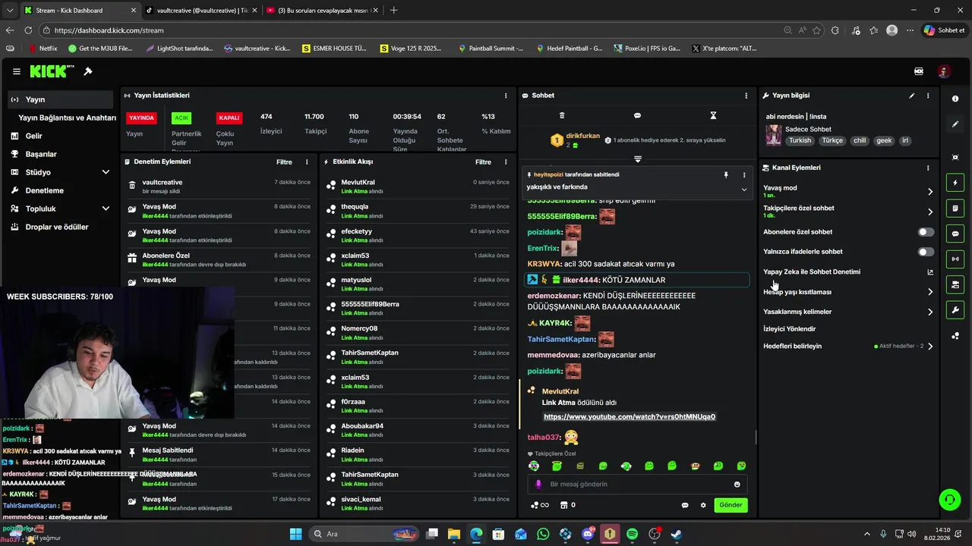
Task: Open emoji picker in message box
Action: click(737, 485)
